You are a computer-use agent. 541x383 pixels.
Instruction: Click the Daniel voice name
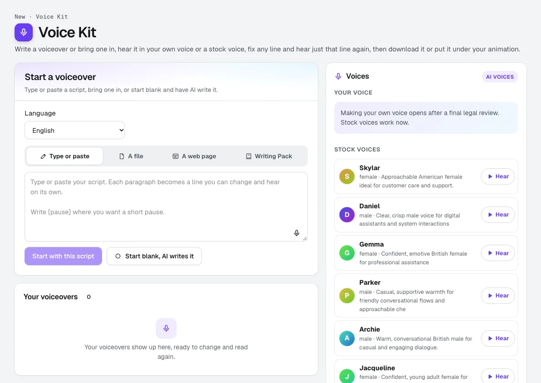coord(369,206)
